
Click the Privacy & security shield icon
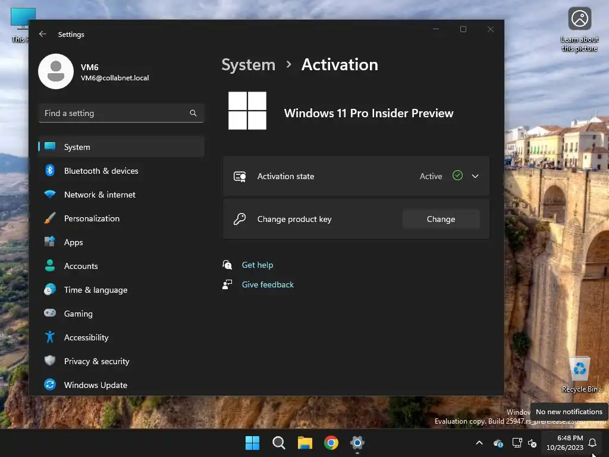point(50,361)
